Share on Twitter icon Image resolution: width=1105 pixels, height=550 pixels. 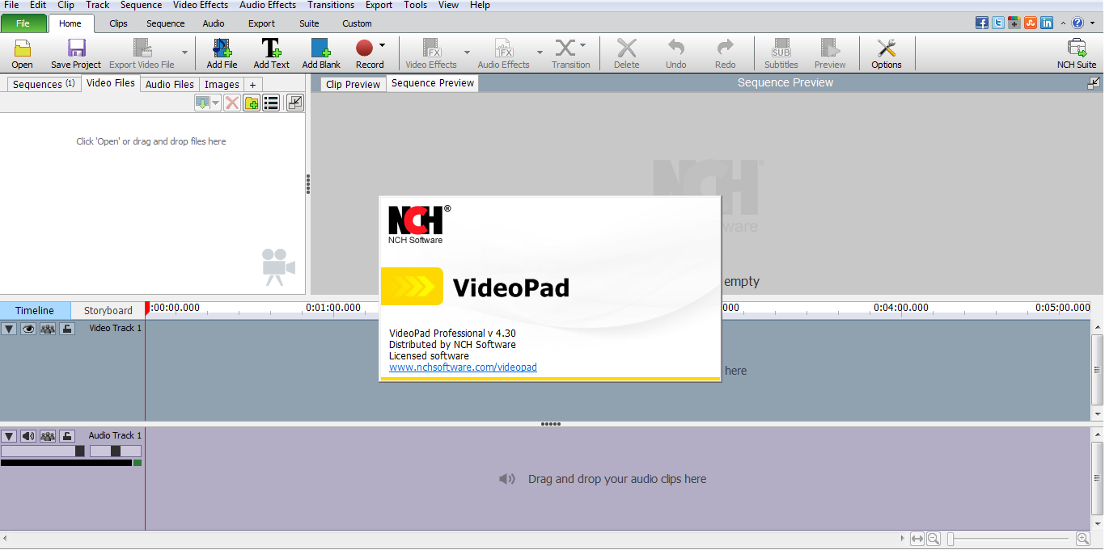(998, 23)
